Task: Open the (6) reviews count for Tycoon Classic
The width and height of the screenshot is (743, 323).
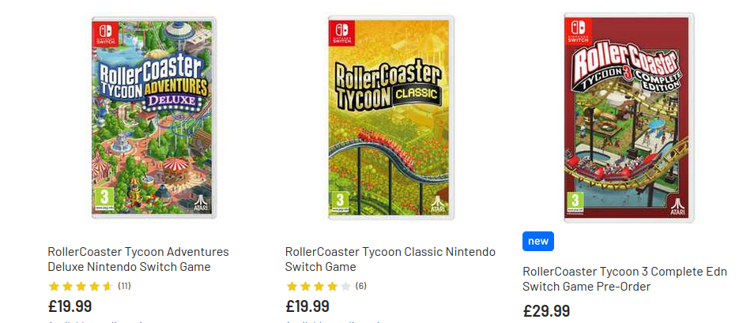Action: 360,285
